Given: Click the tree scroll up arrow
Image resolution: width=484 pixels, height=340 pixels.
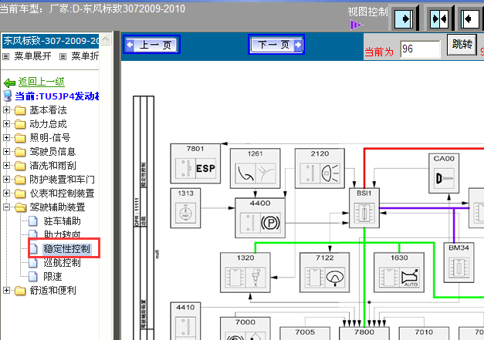Looking at the screenshot, I should click(106, 39).
